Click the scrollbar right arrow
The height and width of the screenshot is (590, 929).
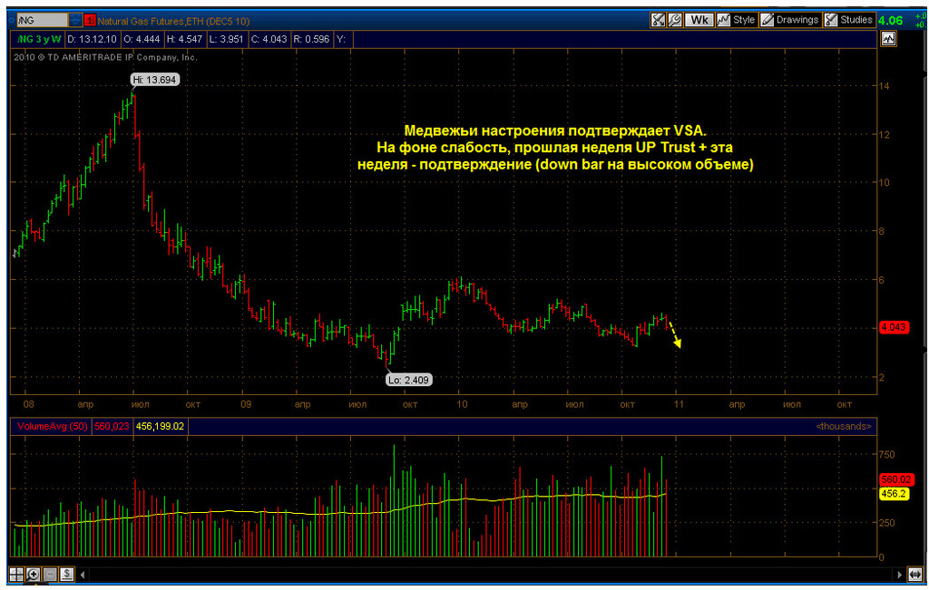pos(899,574)
